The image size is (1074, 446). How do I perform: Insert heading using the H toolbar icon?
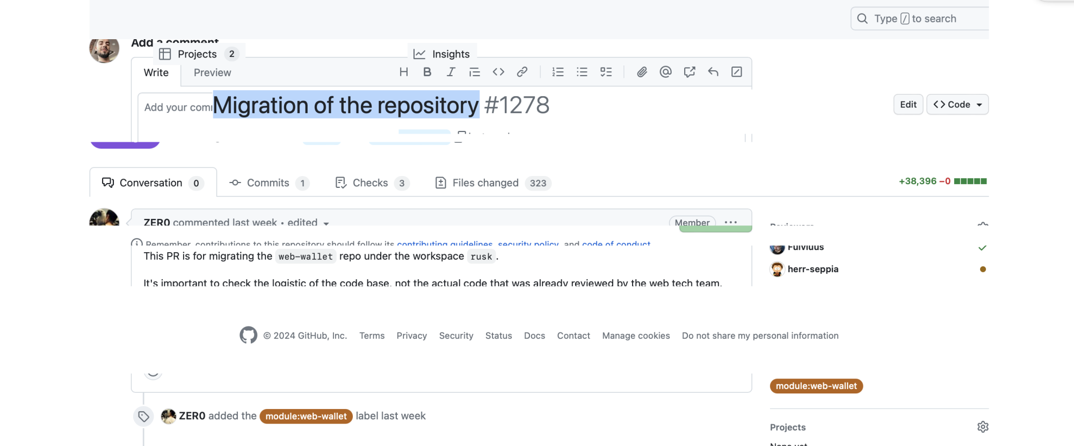pyautogui.click(x=404, y=72)
